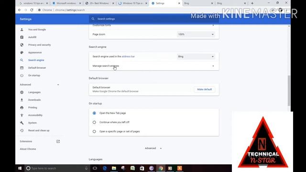Activate the taskbar microphone search icon

(x=86, y=168)
